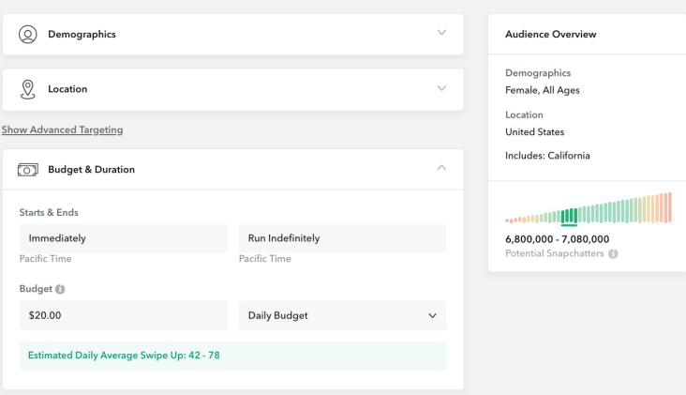
Task: Click the Budget & Duration money icon
Action: pyautogui.click(x=27, y=170)
